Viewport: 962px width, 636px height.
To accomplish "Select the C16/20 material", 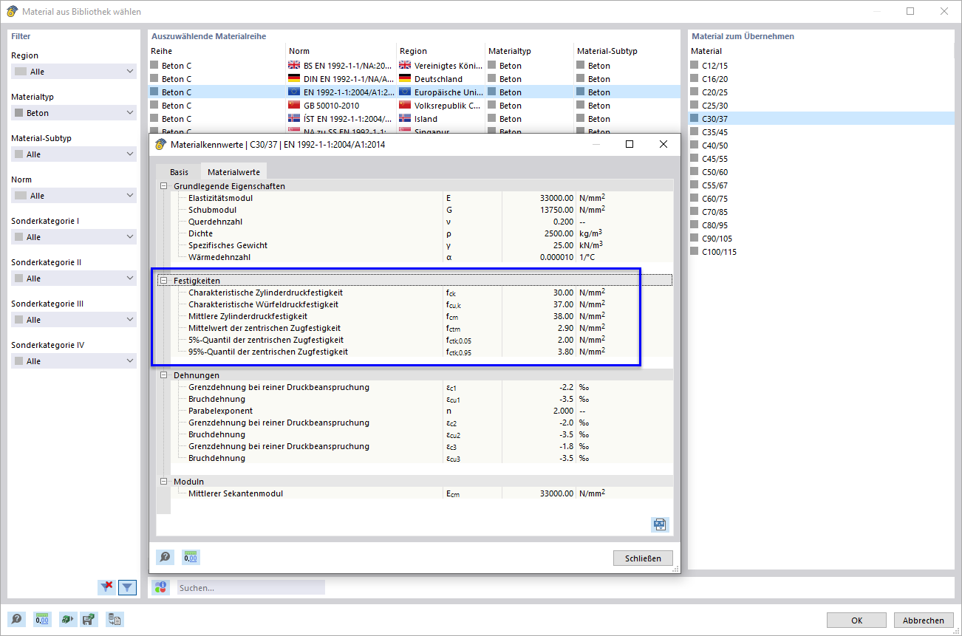I will pyautogui.click(x=822, y=78).
